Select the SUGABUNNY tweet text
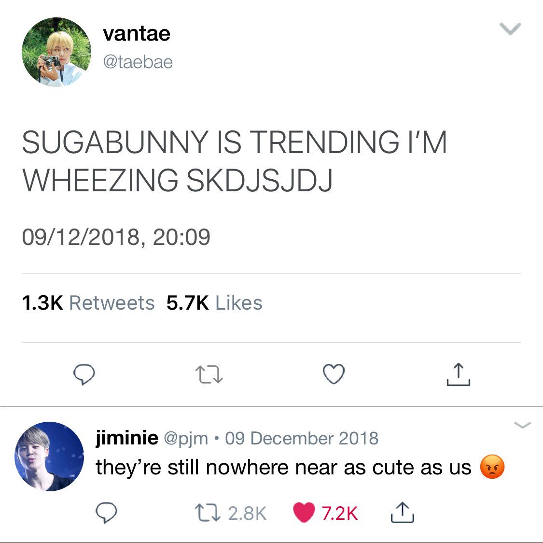The height and width of the screenshot is (543, 543). click(235, 161)
